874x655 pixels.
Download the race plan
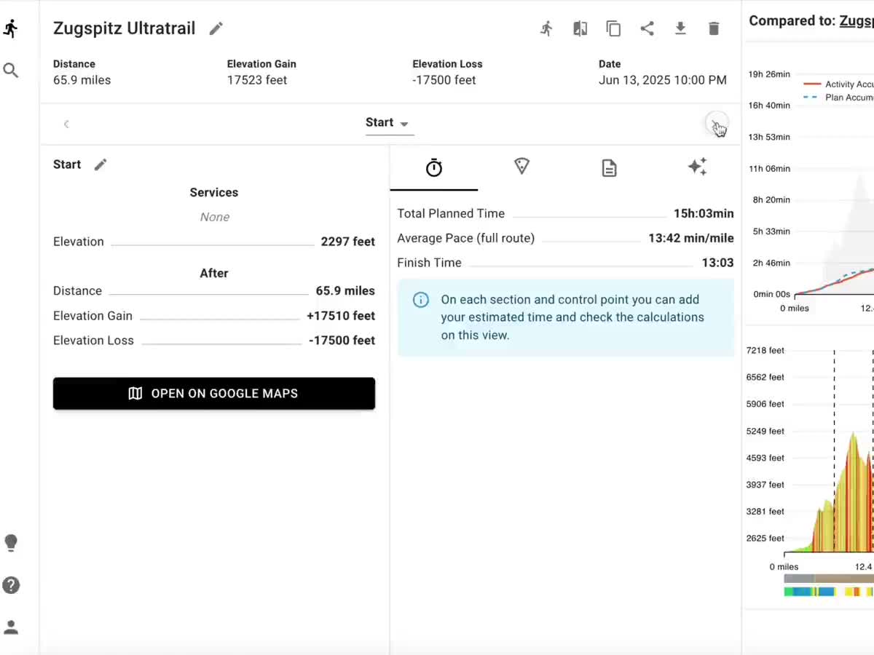(x=680, y=28)
